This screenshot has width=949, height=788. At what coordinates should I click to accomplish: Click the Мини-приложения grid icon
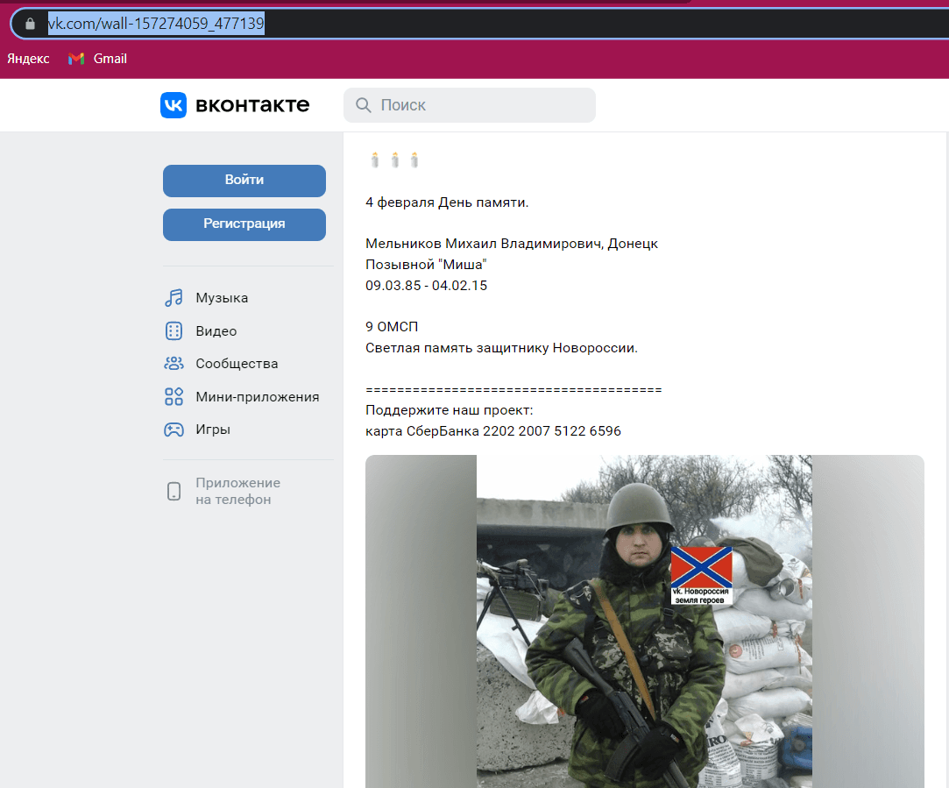tap(174, 397)
